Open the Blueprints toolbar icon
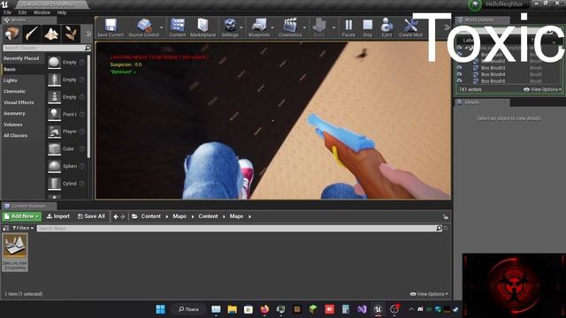This screenshot has height=318, width=566. [x=259, y=27]
